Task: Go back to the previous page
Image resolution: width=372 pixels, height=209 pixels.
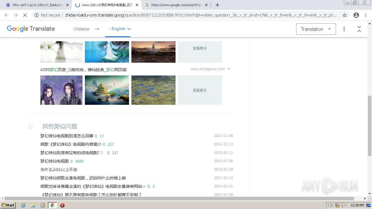Action: (6, 15)
